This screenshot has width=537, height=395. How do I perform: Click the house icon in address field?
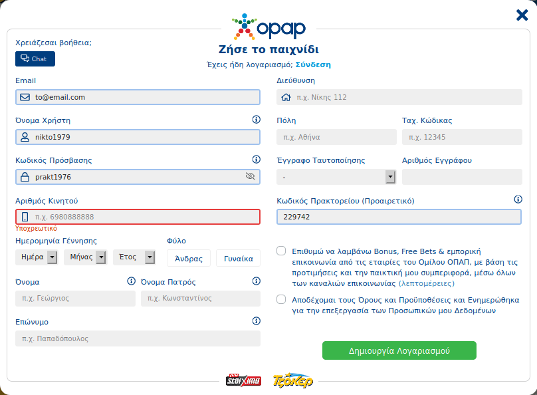click(286, 97)
